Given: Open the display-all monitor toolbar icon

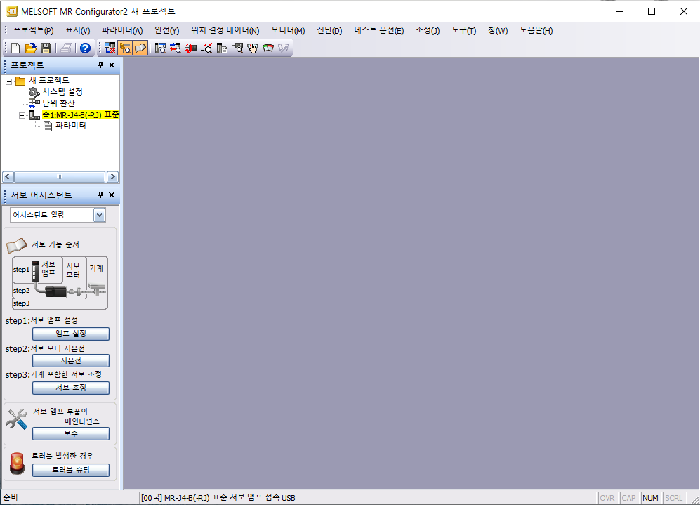Looking at the screenshot, I should (x=160, y=48).
